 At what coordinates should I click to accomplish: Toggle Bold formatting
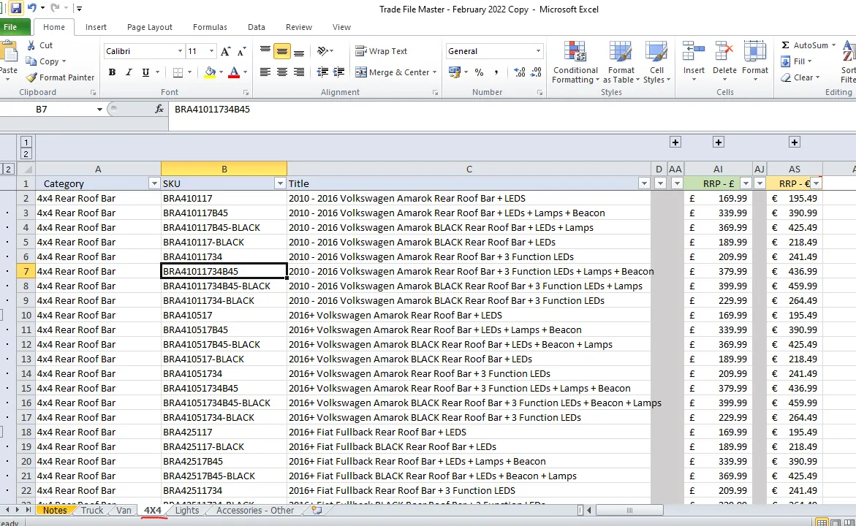112,72
